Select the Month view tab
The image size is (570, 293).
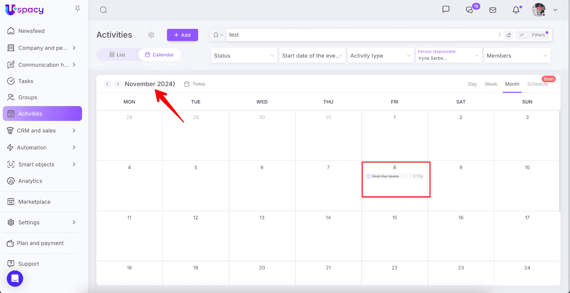pos(512,84)
